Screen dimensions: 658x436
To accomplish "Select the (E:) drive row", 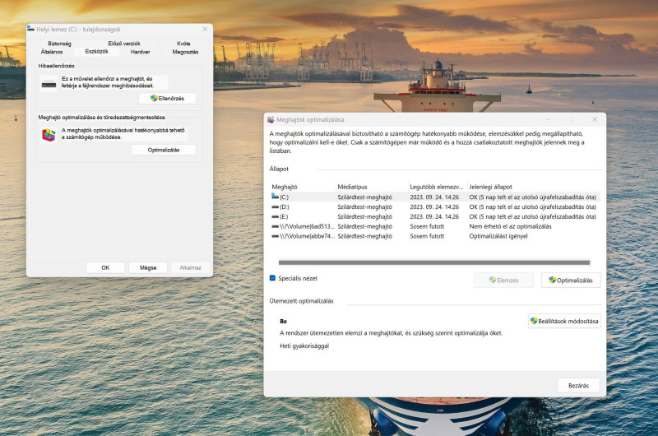I will pyautogui.click(x=435, y=216).
